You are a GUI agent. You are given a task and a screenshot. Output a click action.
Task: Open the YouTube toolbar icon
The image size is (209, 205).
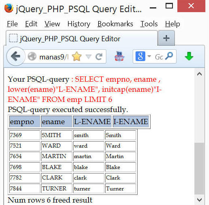[119, 56]
